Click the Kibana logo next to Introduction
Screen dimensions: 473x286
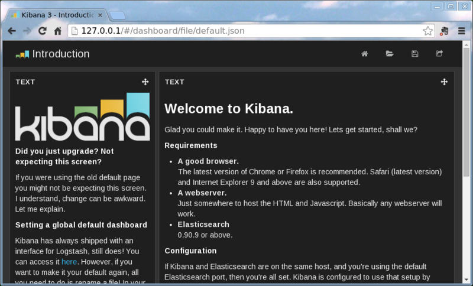coord(22,54)
